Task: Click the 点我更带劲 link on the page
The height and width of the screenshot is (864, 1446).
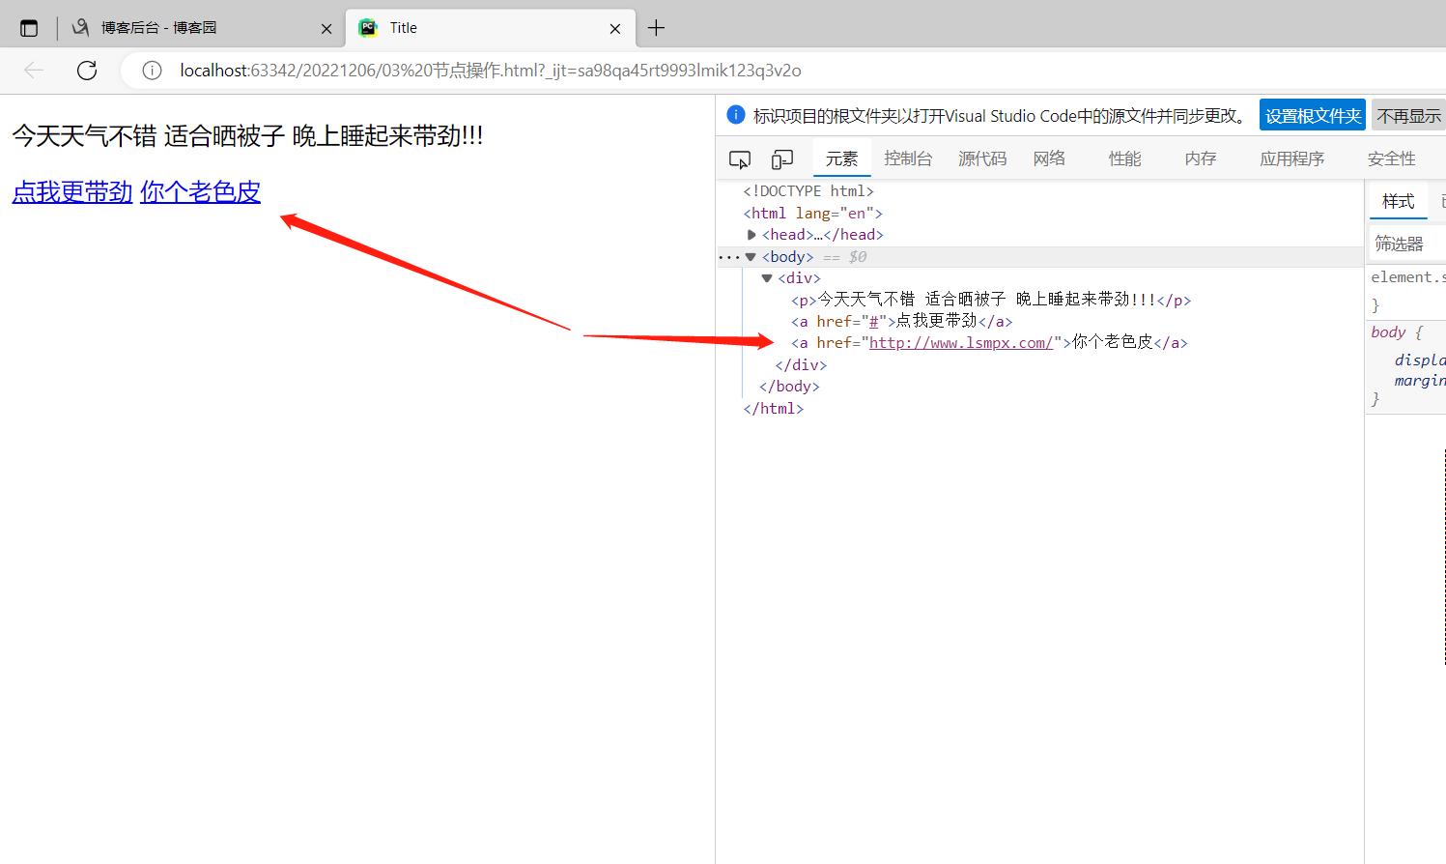Action: 72,192
